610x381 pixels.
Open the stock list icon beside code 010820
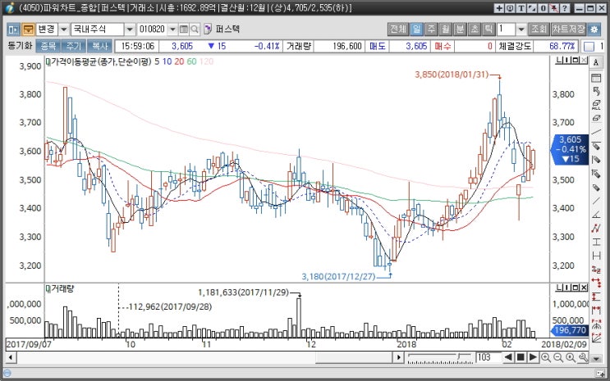pyautogui.click(x=184, y=29)
